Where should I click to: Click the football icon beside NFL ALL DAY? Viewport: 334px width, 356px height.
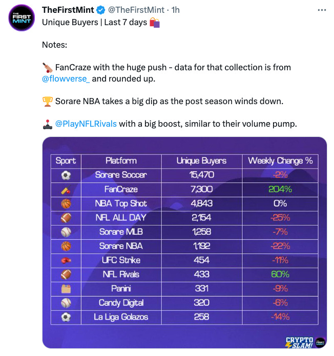(66, 217)
